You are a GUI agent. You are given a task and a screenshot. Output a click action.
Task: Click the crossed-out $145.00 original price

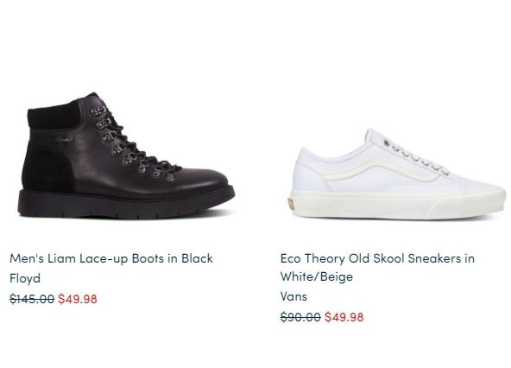pos(32,299)
